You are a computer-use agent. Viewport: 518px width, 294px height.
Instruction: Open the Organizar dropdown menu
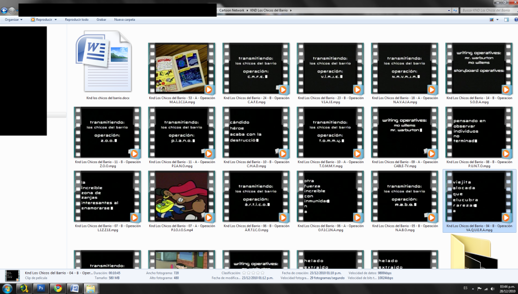(14, 20)
